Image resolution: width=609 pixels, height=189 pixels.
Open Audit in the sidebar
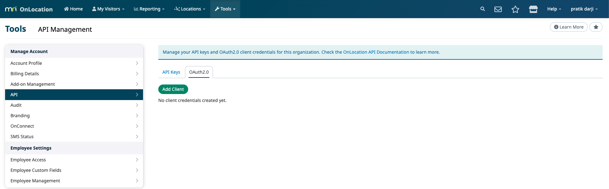coord(74,105)
